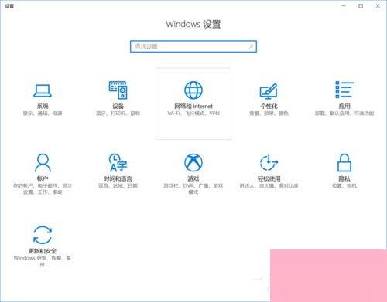The width and height of the screenshot is (387, 302).
Task: Click the magnifier icon in search box
Action: [x=251, y=46]
